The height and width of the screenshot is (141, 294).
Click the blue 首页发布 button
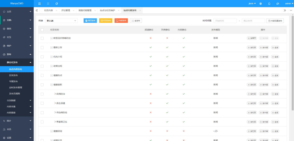click(90, 21)
